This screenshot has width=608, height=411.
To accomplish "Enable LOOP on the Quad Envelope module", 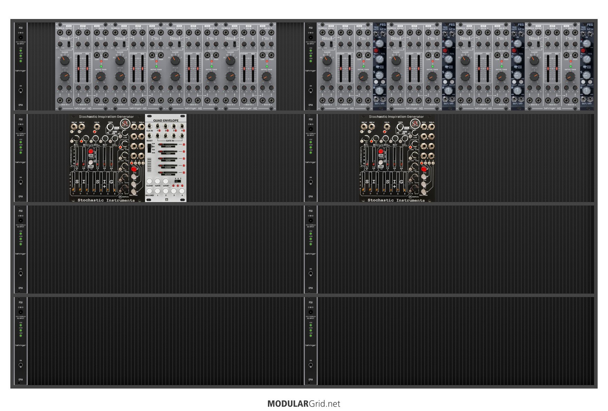I will click(x=166, y=181).
